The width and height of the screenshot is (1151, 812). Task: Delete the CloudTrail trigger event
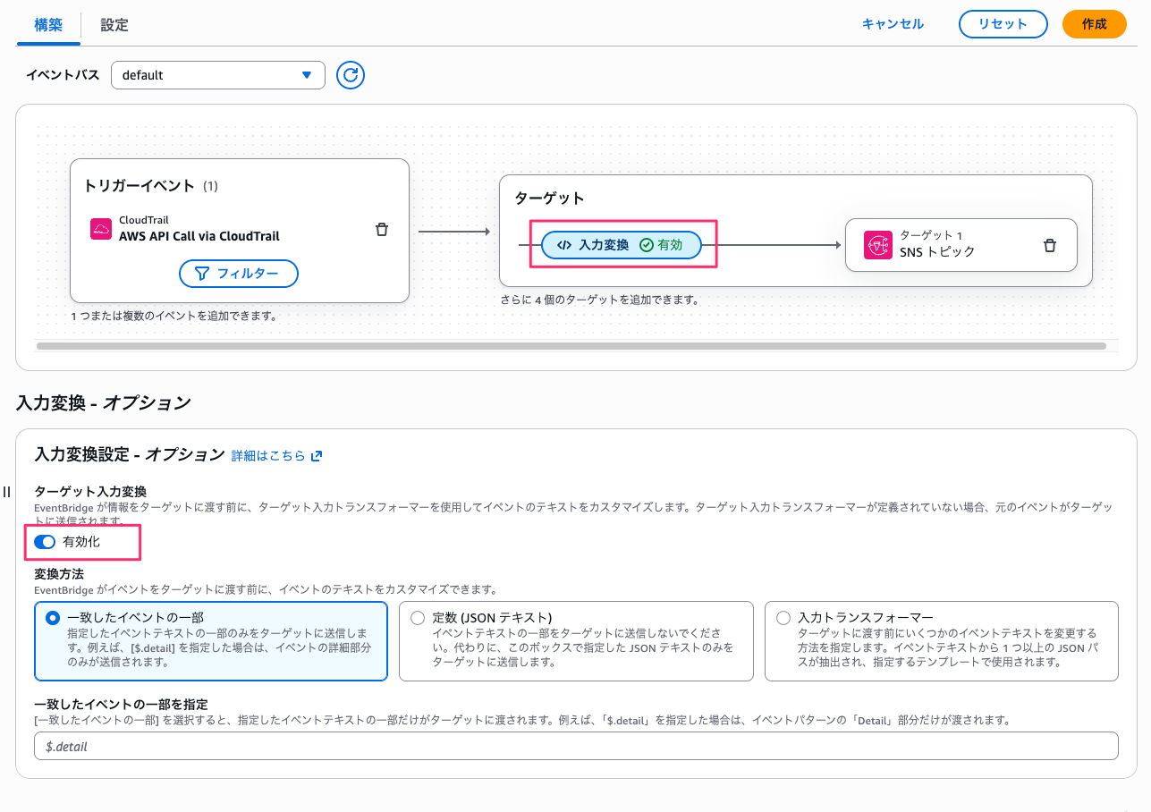click(382, 229)
